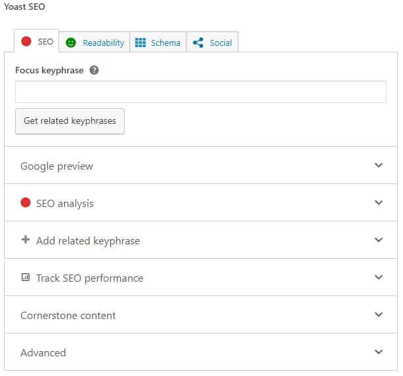
Task: Click the Social share icon
Action: (x=198, y=43)
